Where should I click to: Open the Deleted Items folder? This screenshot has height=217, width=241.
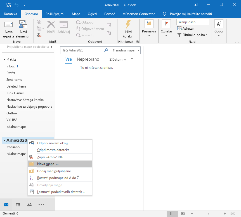pos(16,86)
